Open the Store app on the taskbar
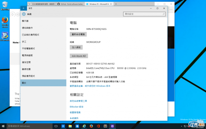The image size is (206, 129). 77,126
